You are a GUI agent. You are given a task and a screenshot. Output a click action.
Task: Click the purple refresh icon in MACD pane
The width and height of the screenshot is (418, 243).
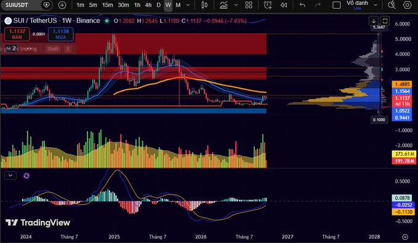26,175
